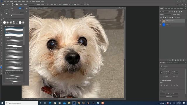Create a new layer icon
This screenshot has height=105, width=187.
coord(181,60)
